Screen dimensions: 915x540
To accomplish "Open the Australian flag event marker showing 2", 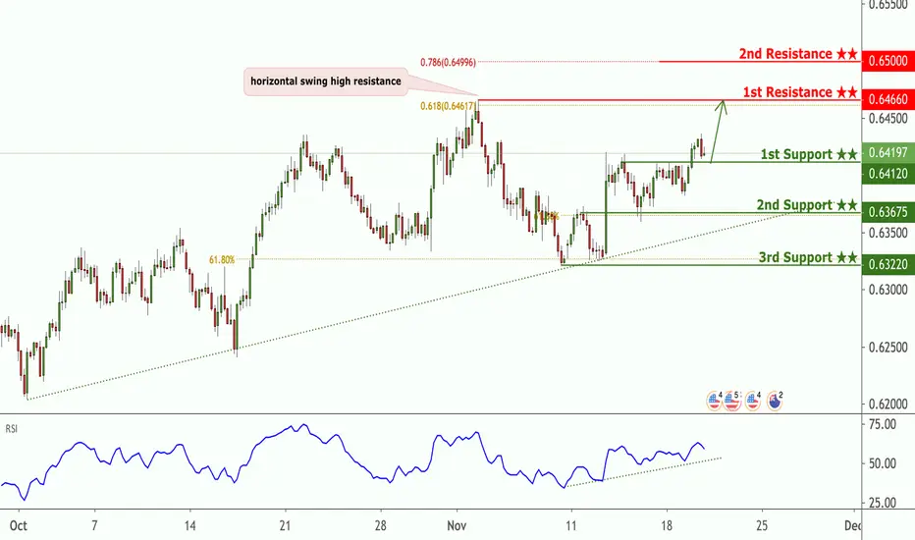I will pos(775,401).
